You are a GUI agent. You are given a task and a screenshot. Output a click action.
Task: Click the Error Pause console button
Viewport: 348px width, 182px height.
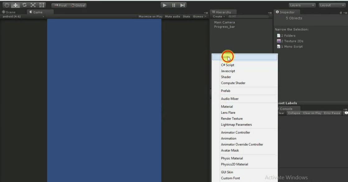(x=332, y=113)
